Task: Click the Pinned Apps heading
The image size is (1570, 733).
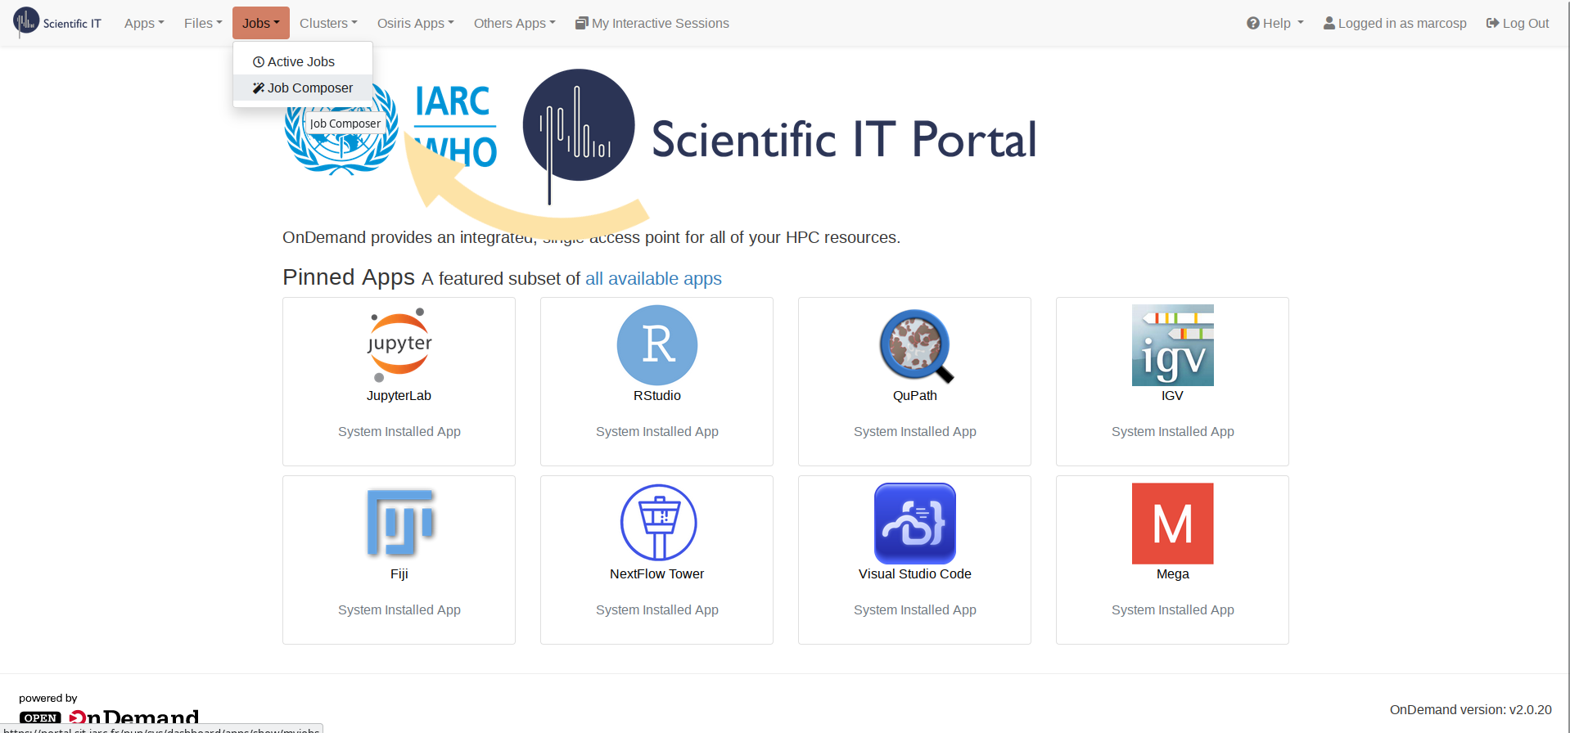Action: [349, 277]
